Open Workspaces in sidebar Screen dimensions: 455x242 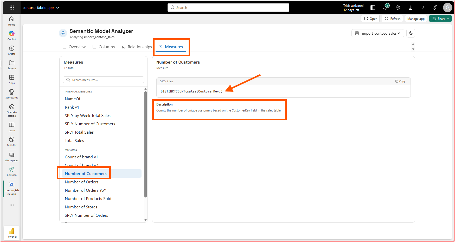tap(12, 157)
